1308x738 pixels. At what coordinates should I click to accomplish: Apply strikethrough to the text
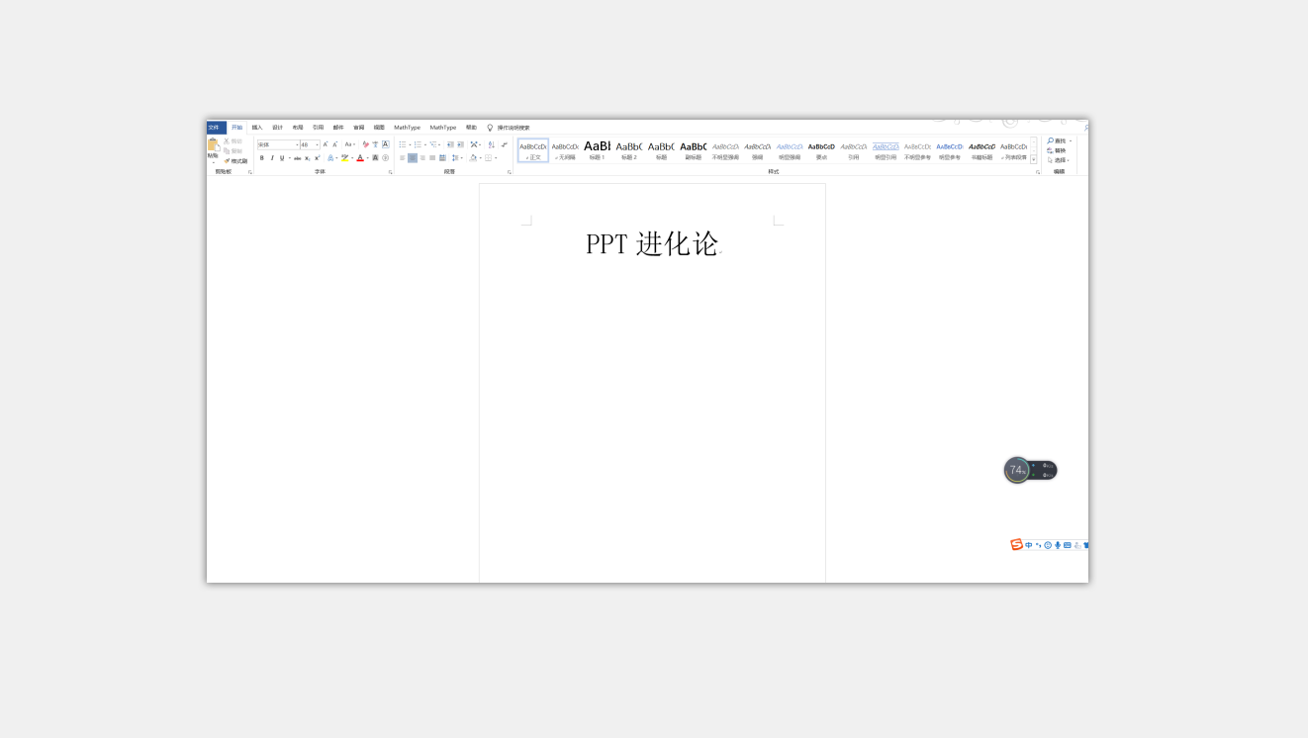pos(297,158)
